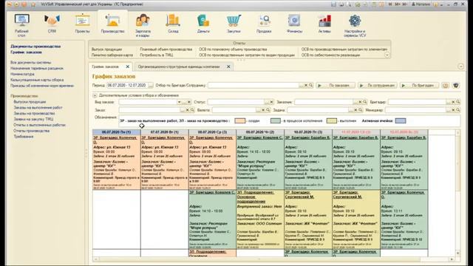Close the График заказов tab
473x266 pixels.
128,66
